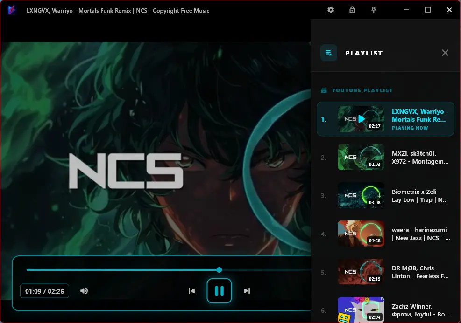Image resolution: width=461 pixels, height=323 pixels.
Task: Toggle the lock icon in title bar
Action: [x=352, y=10]
